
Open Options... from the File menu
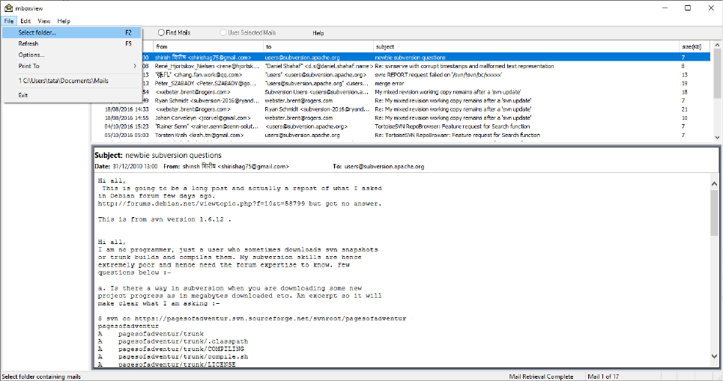tap(72, 55)
